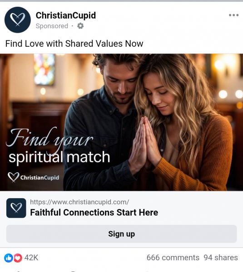Screen dimensions: 243x272
Task: Click the Find Love with Shared Values caption
Action: 74,44
